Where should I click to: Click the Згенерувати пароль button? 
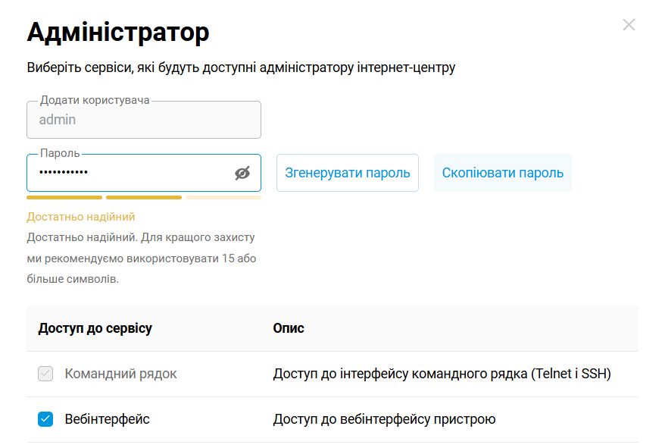(348, 173)
